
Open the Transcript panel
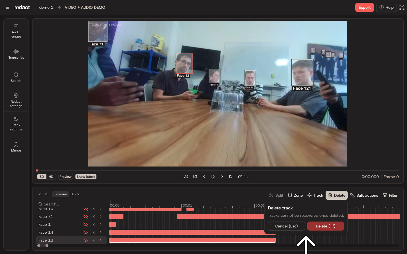pyautogui.click(x=16, y=54)
